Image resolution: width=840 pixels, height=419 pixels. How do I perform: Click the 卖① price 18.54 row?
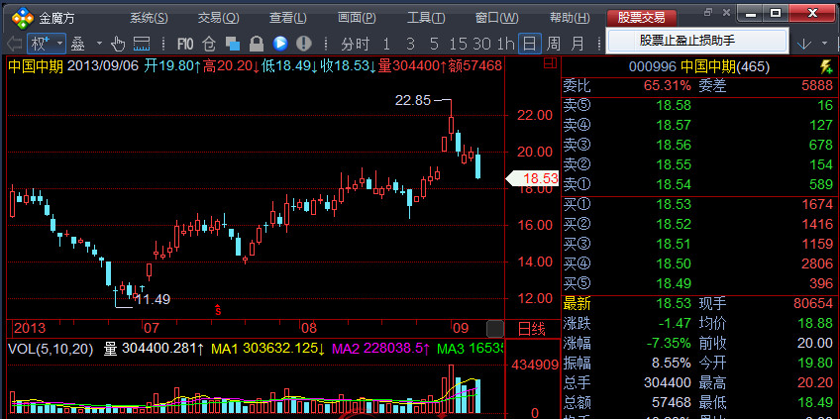[698, 185]
